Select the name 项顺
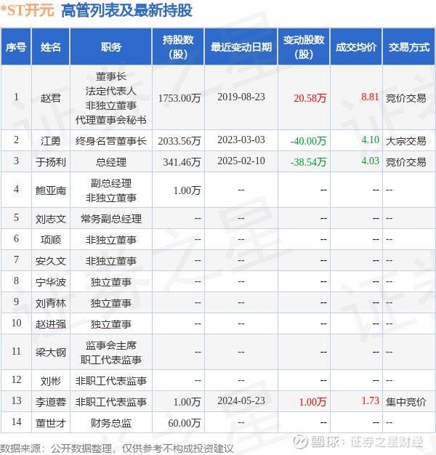 pyautogui.click(x=50, y=240)
